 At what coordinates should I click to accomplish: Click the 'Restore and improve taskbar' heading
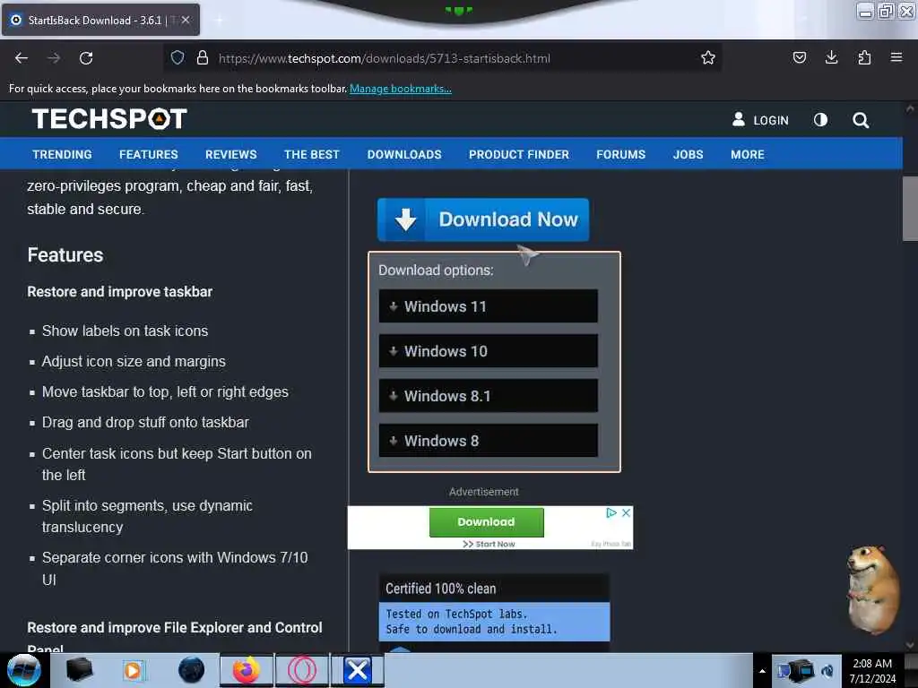pyautogui.click(x=119, y=291)
